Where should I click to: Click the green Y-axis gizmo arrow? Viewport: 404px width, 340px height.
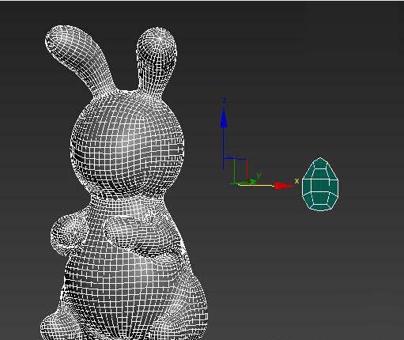(x=253, y=180)
